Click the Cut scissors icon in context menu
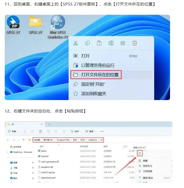The width and height of the screenshot is (184, 188). pos(76,43)
